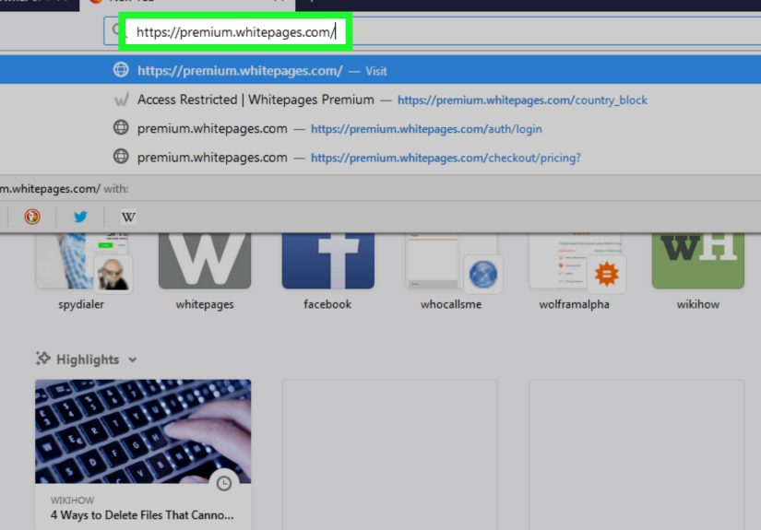Click the Highlights heading text
The width and height of the screenshot is (761, 530).
[x=88, y=359]
